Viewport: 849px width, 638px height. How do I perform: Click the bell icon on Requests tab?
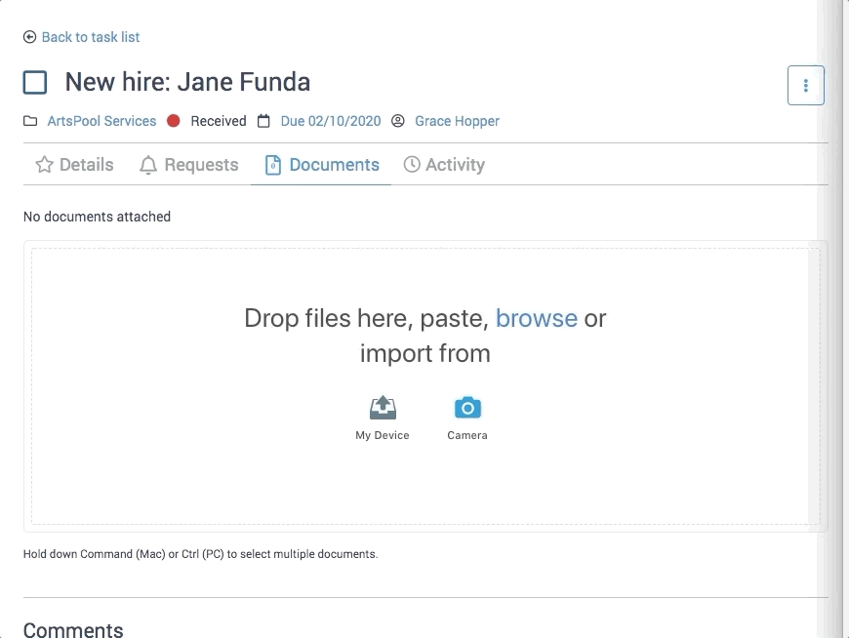(x=148, y=165)
